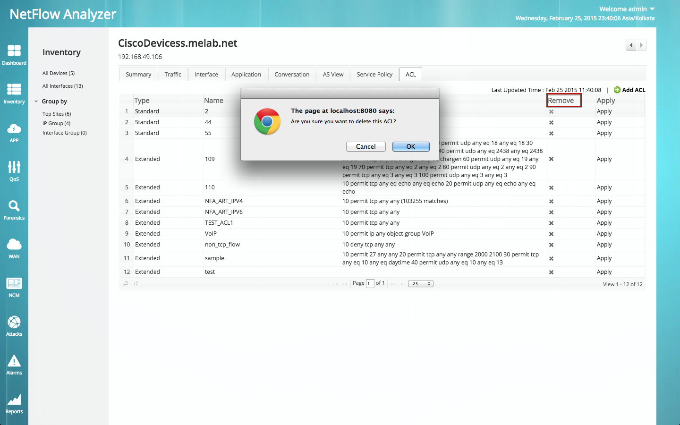The width and height of the screenshot is (680, 425).
Task: Apply the VoIP ACL
Action: click(604, 234)
